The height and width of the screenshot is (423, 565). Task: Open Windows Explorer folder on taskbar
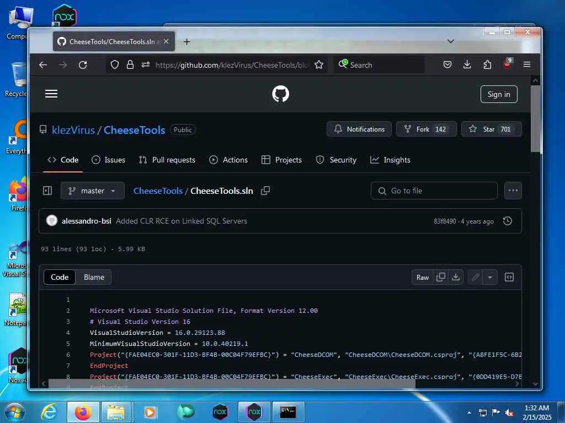(116, 412)
